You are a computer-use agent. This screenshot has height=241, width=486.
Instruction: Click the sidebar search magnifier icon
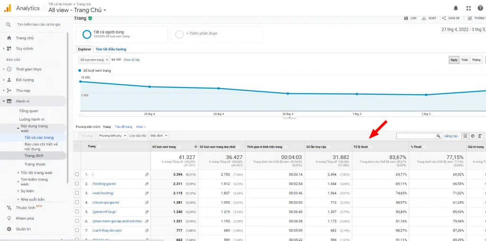9,25
